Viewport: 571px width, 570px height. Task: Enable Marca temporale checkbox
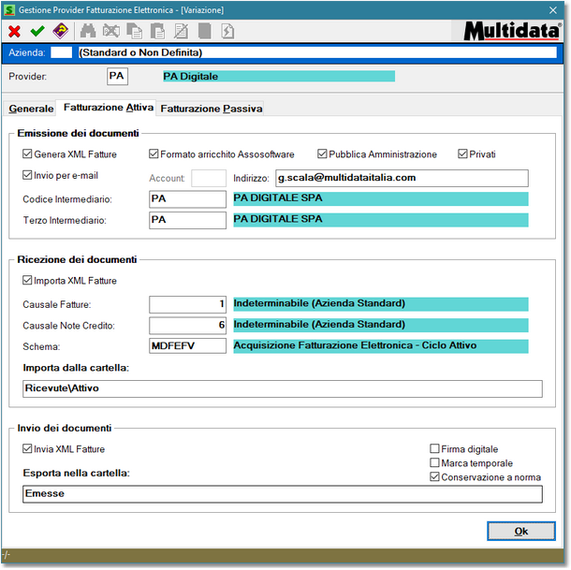[434, 462]
